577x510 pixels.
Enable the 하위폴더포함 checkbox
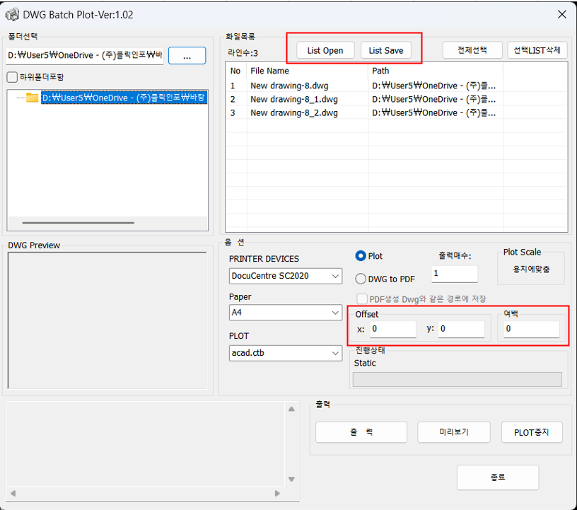[12, 76]
